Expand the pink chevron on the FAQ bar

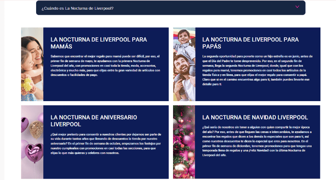(297, 7)
